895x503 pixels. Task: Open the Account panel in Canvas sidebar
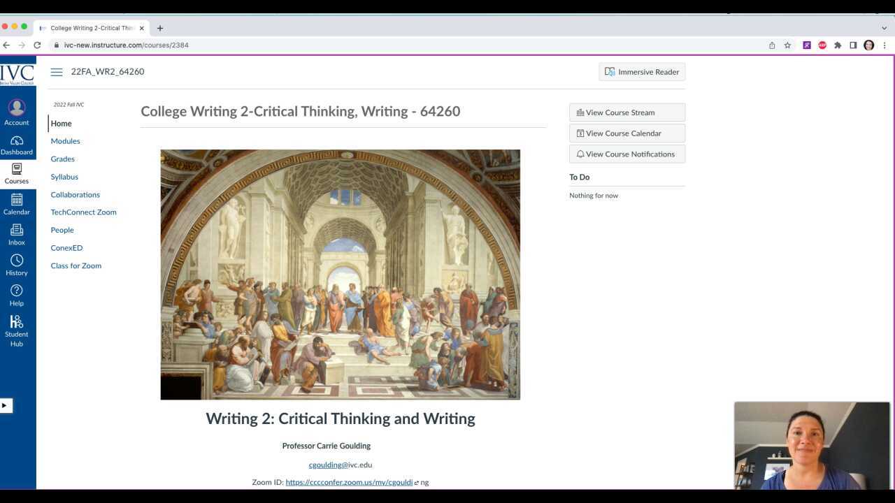tap(16, 111)
